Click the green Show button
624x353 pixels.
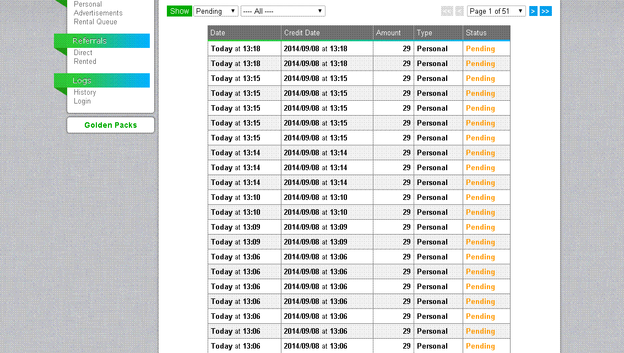179,11
